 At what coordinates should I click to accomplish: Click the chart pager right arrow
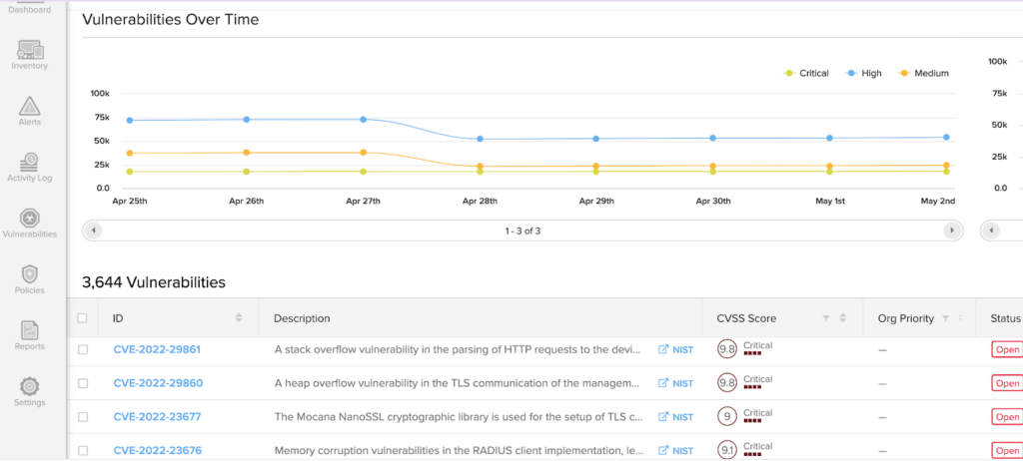tap(952, 230)
